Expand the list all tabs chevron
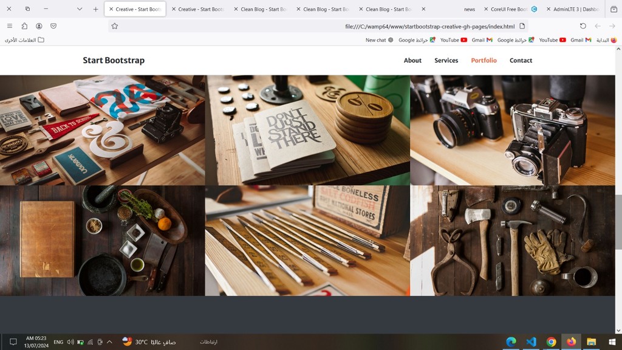This screenshot has width=622, height=350. (x=80, y=9)
